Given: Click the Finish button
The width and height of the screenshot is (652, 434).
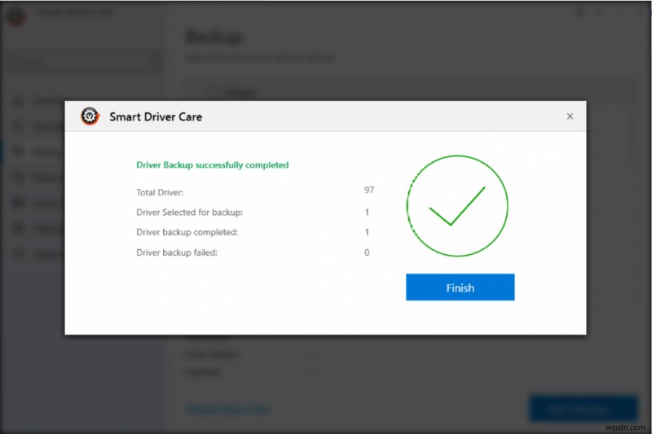Looking at the screenshot, I should tap(460, 287).
